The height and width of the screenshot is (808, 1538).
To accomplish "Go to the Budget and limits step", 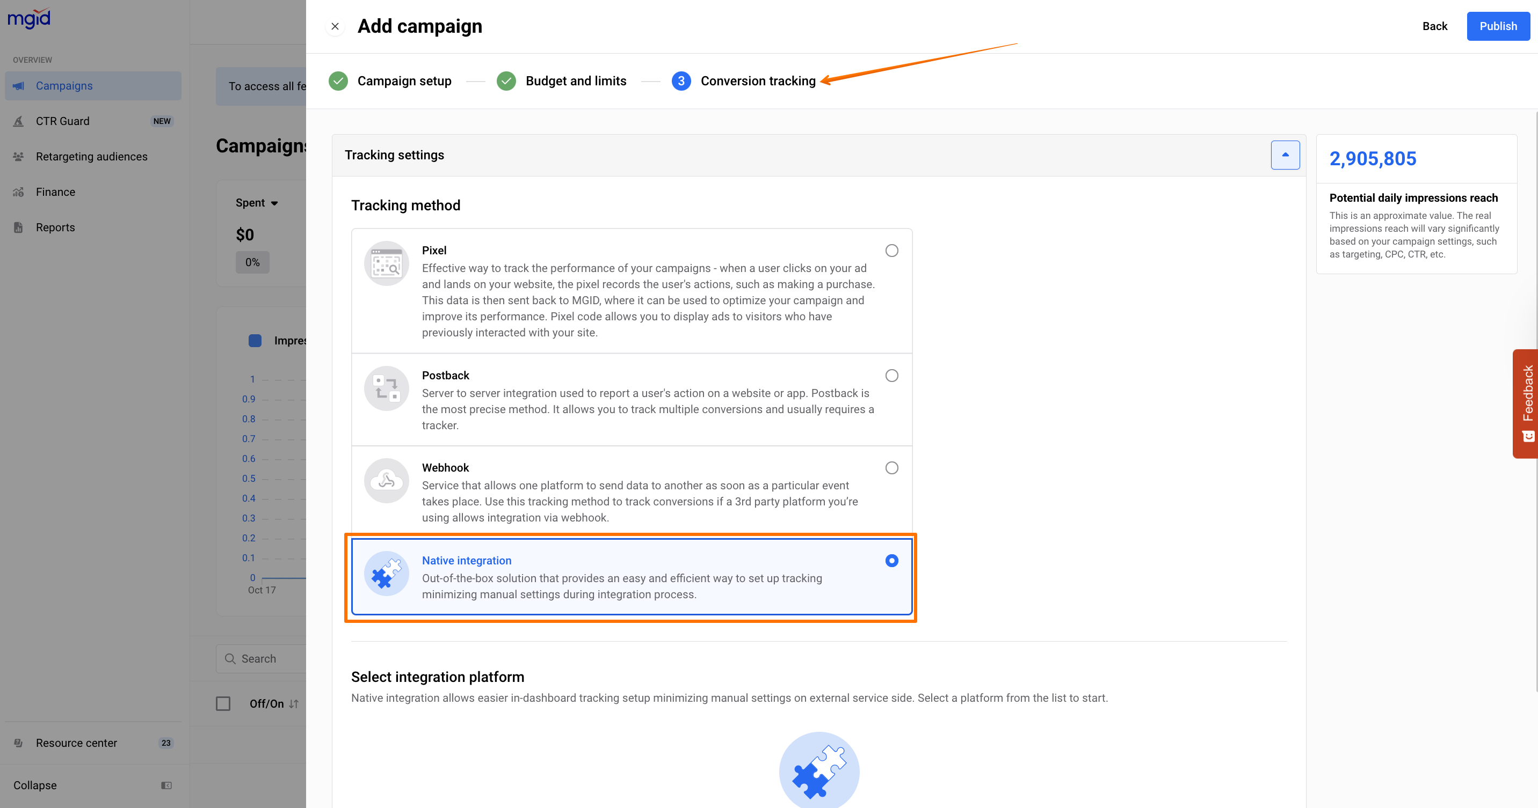I will (x=575, y=81).
